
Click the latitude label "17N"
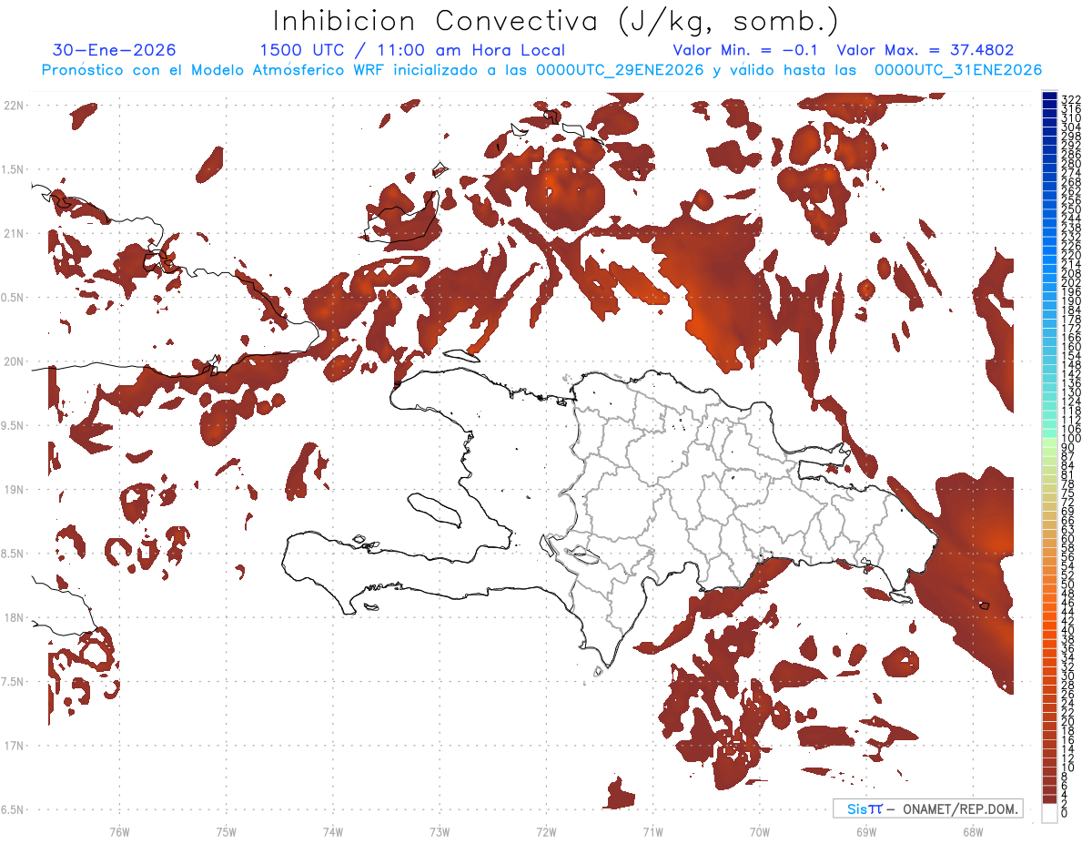click(13, 747)
